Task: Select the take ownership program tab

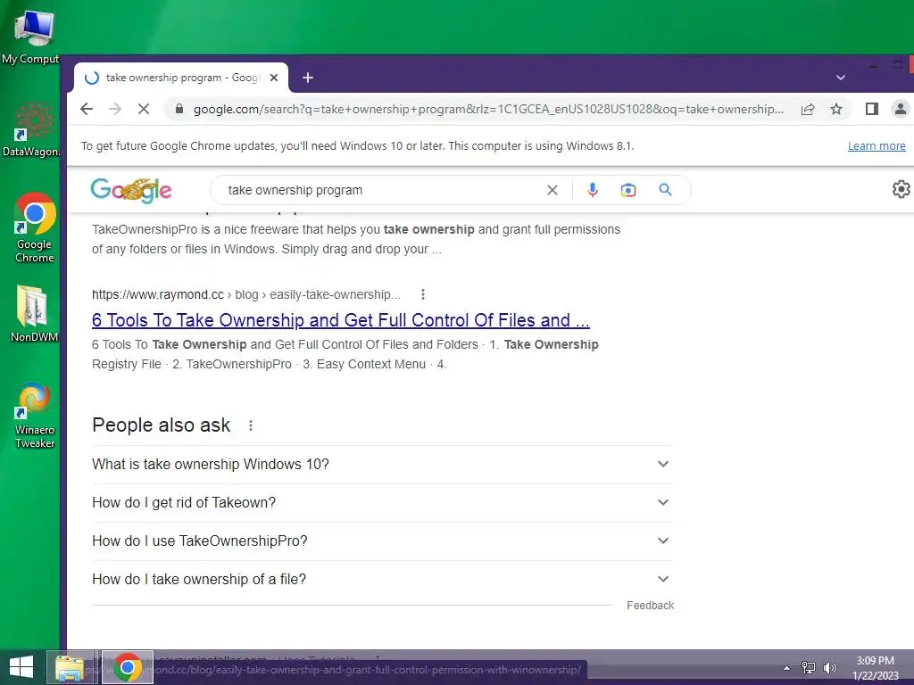Action: pos(180,78)
